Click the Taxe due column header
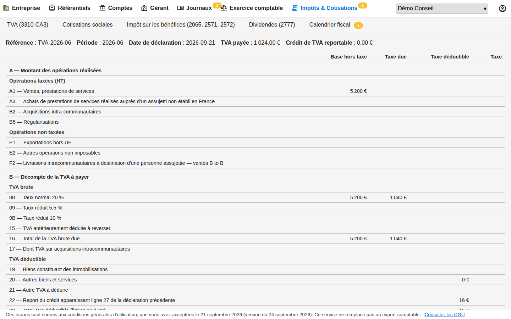 coord(396,57)
